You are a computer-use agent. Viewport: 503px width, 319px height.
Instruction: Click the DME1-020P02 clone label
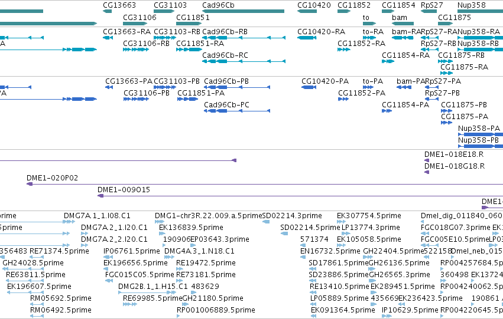pos(52,178)
